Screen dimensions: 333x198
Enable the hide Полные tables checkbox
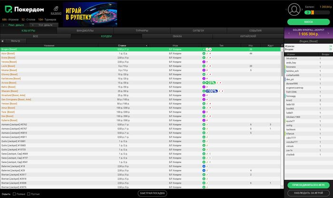14,194
